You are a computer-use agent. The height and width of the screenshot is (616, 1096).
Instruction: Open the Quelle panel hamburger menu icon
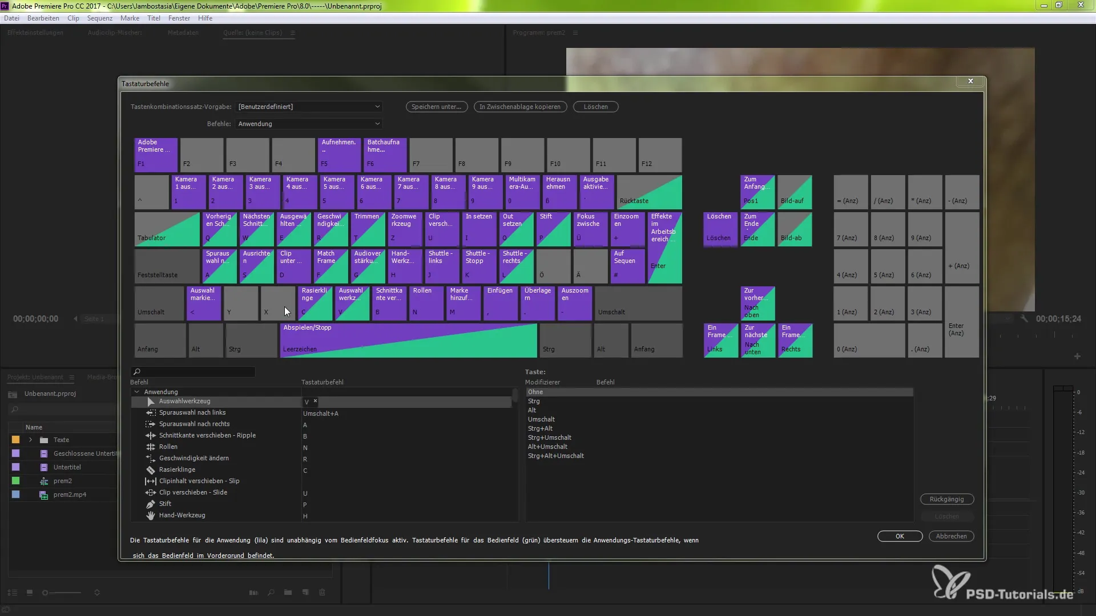click(293, 33)
